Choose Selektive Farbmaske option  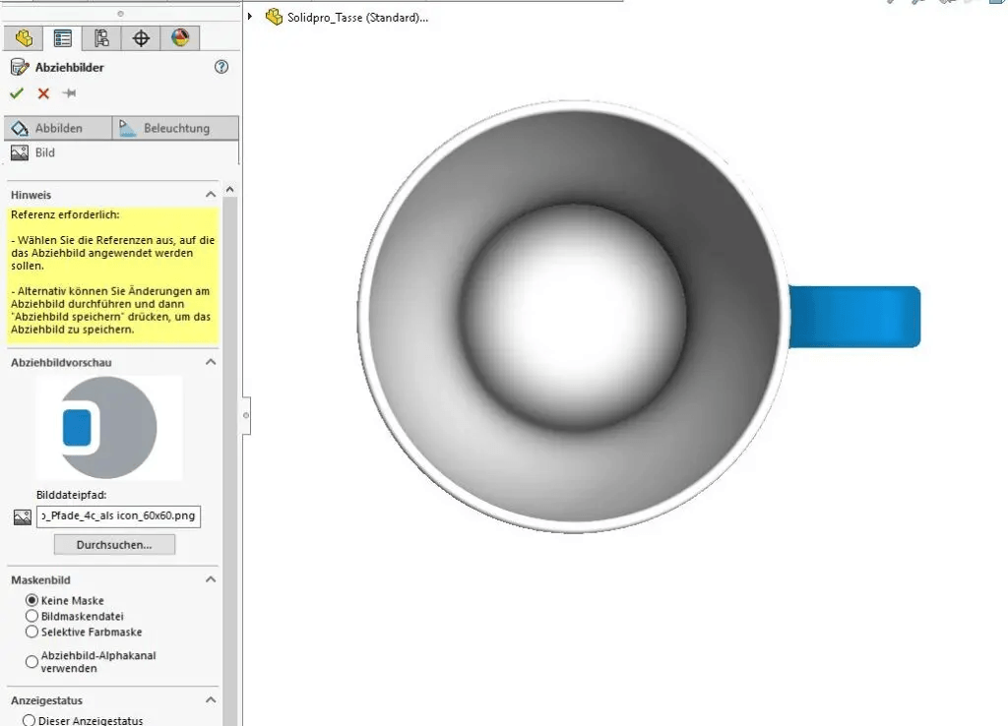point(32,632)
